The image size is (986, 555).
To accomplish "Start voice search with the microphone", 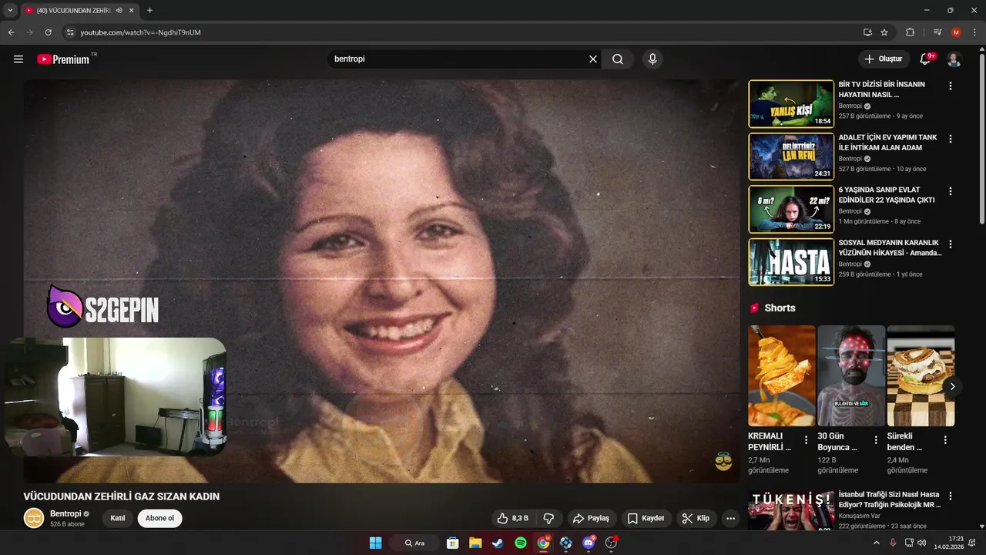I will 652,59.
